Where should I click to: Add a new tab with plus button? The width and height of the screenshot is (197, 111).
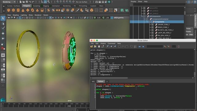[x=107, y=81]
